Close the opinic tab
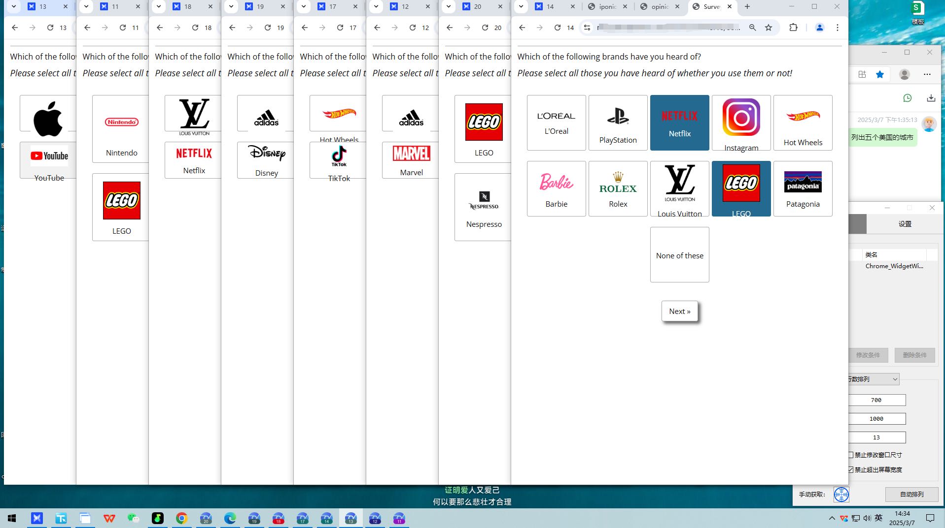 677,6
